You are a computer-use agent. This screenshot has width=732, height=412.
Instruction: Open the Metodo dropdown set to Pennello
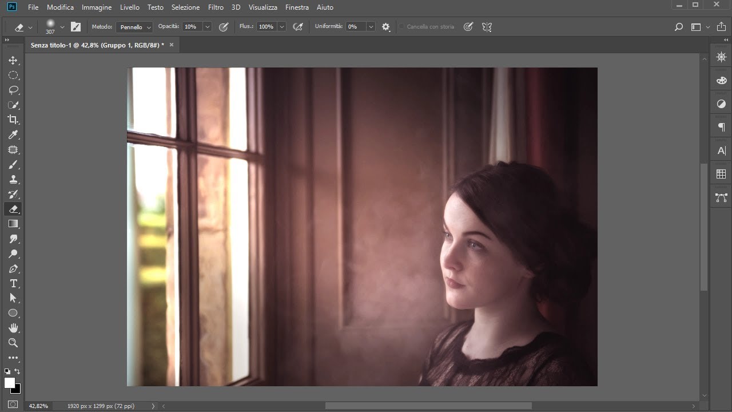[135, 27]
